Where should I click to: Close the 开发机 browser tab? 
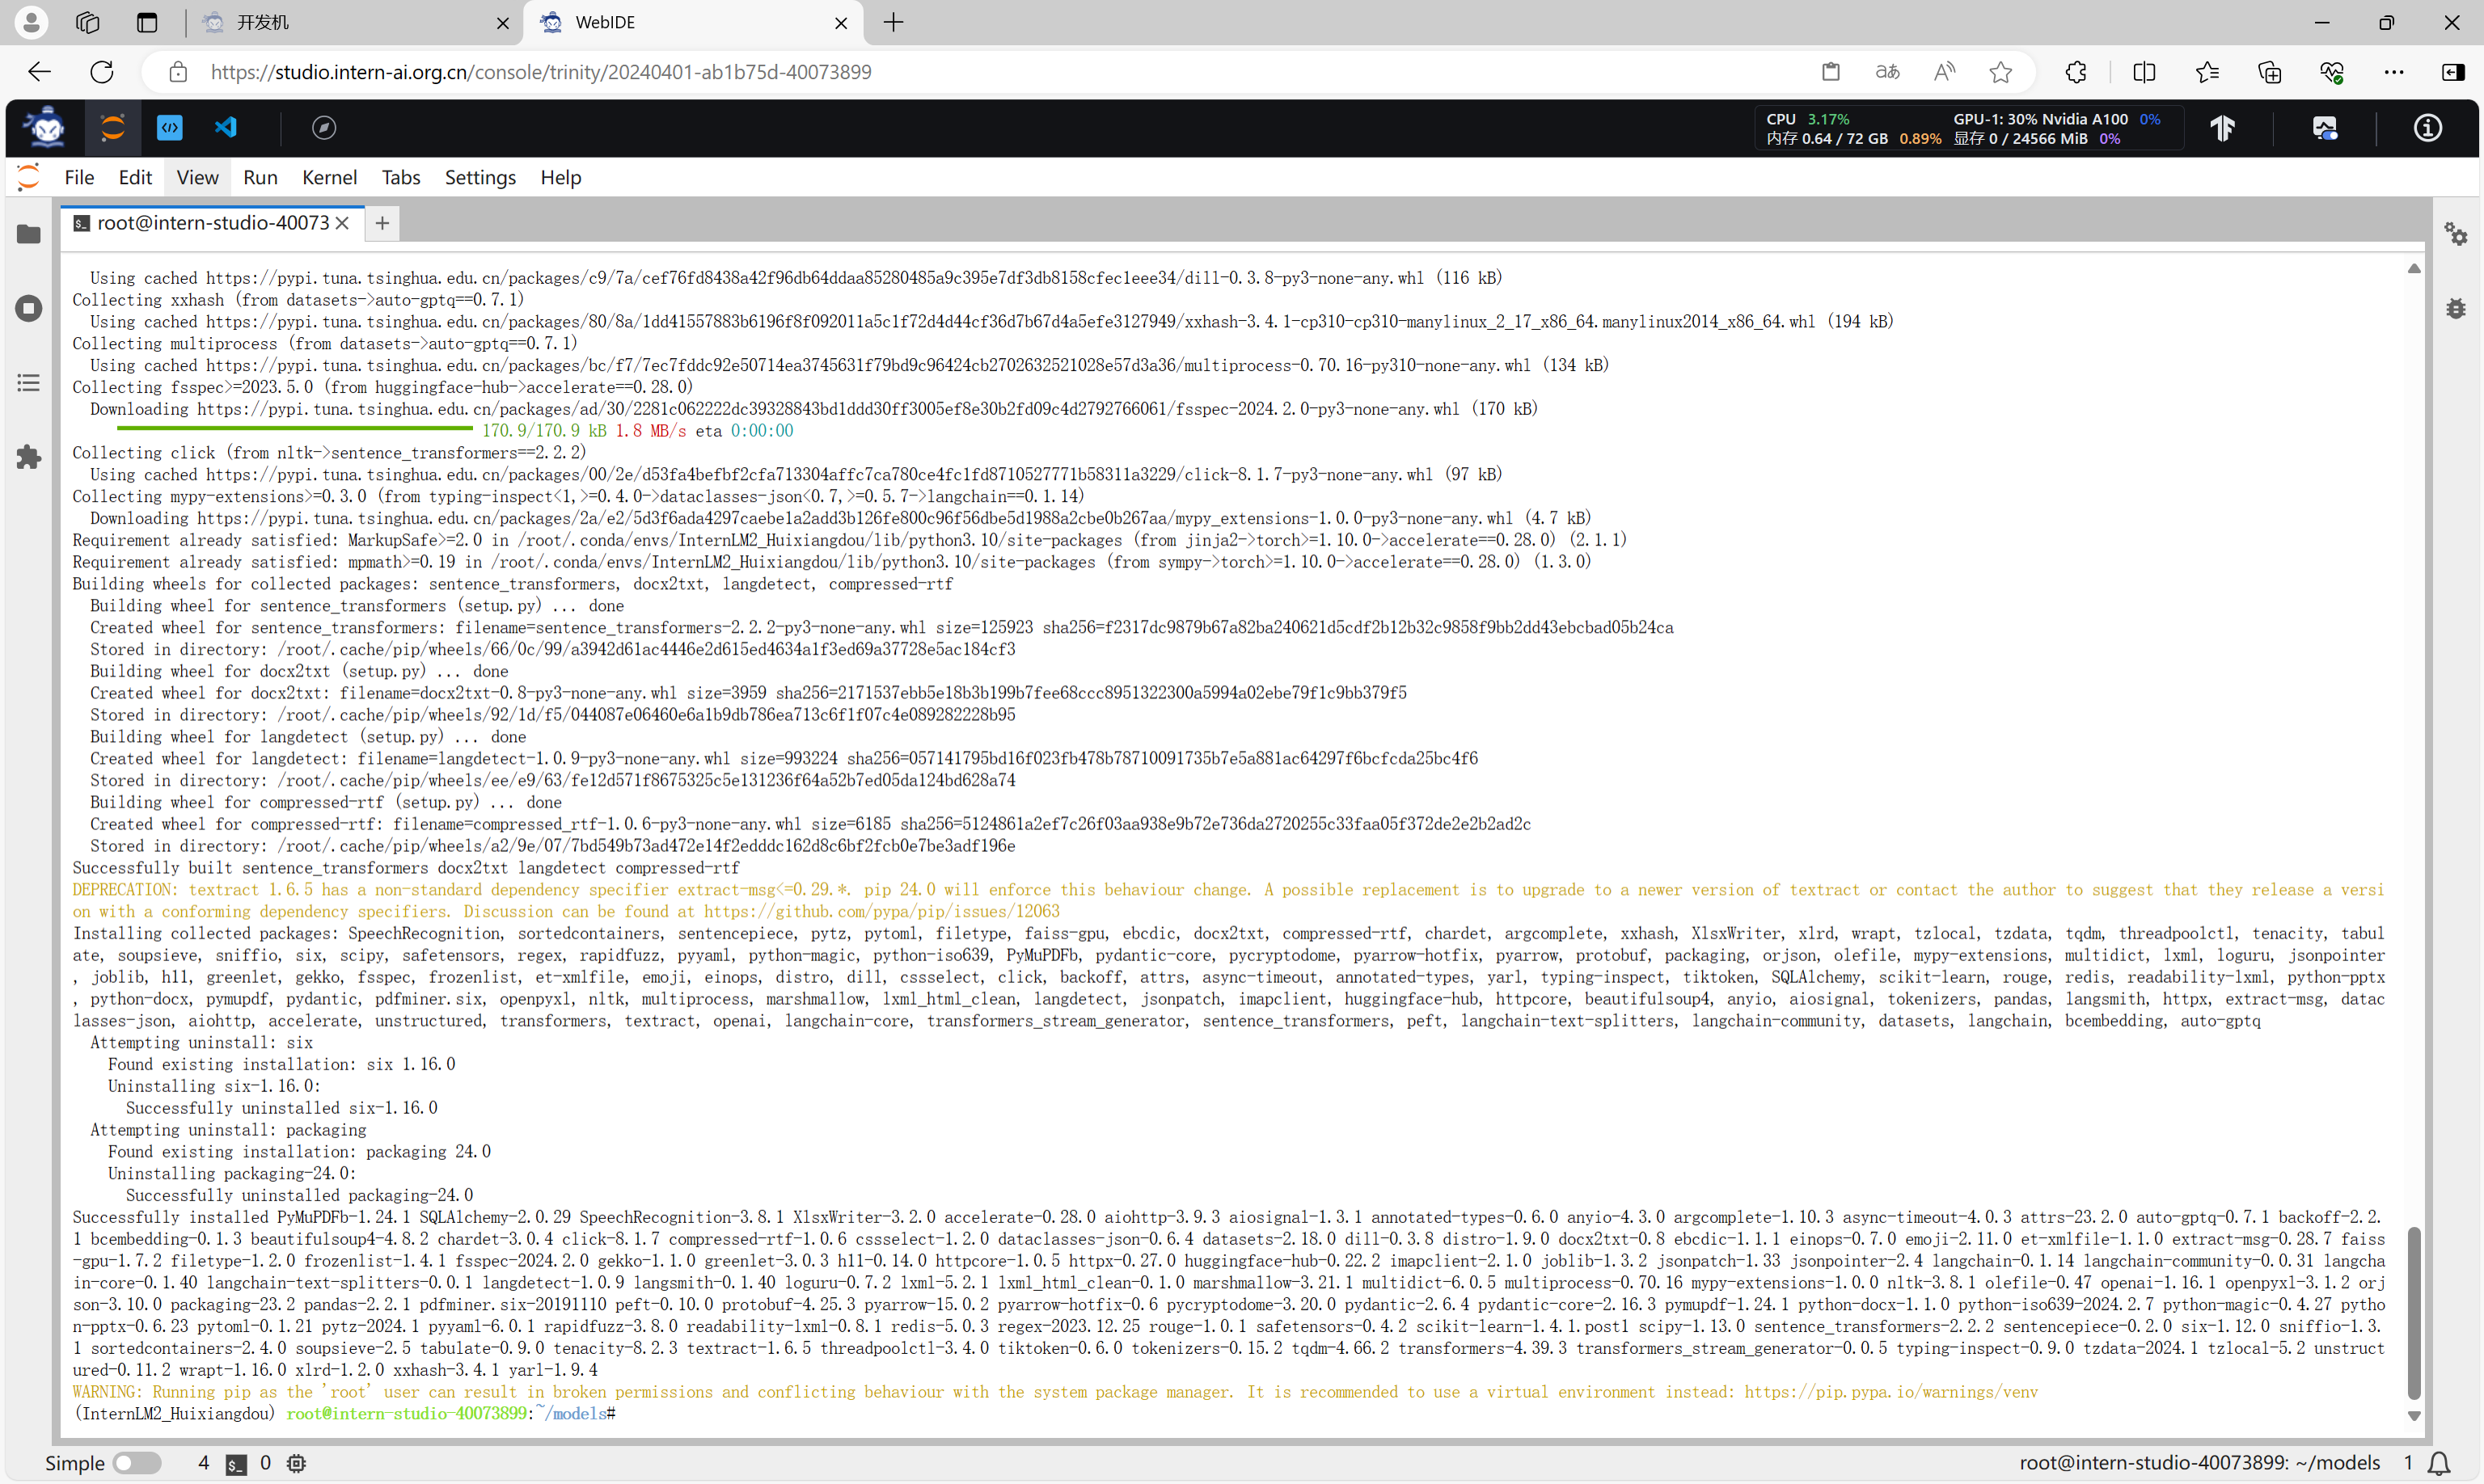tap(502, 23)
